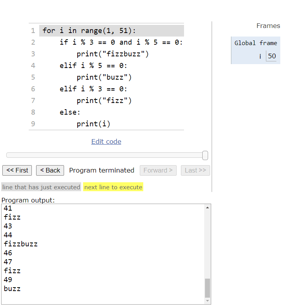Click line number 5 in the gutter
The image size is (283, 307).
click(33, 77)
